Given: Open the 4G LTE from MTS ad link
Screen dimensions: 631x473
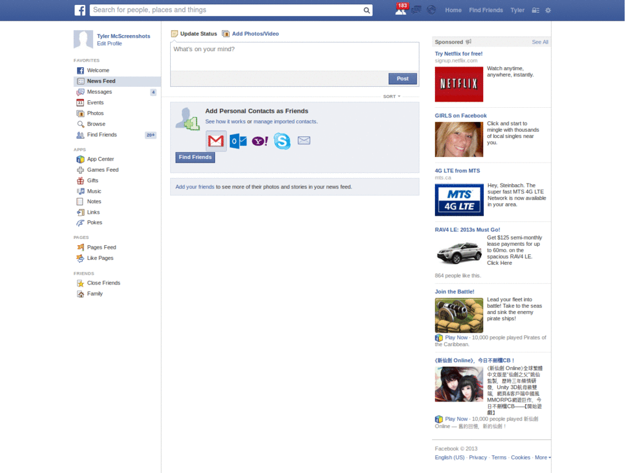Looking at the screenshot, I should (x=457, y=171).
